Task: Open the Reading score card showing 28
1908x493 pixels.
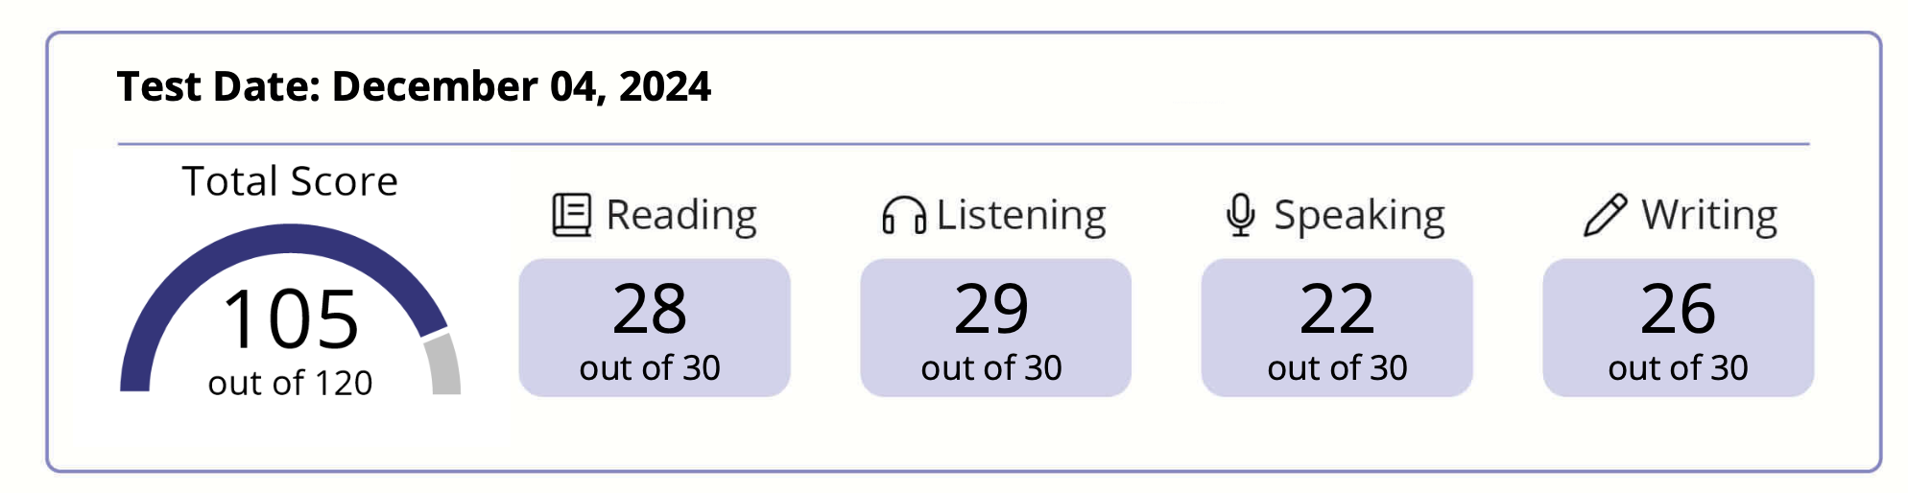Action: pyautogui.click(x=655, y=327)
